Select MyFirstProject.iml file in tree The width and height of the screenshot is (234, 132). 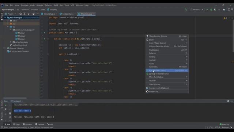(19, 45)
